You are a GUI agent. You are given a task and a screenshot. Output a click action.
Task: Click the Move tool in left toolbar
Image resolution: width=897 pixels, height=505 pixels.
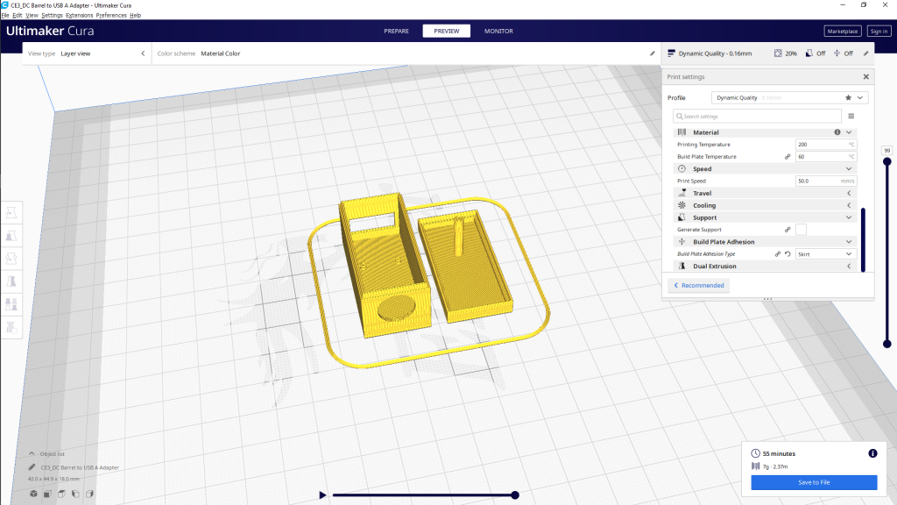click(12, 213)
